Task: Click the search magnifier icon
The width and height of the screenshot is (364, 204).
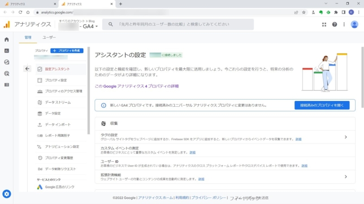Action: coord(110,24)
